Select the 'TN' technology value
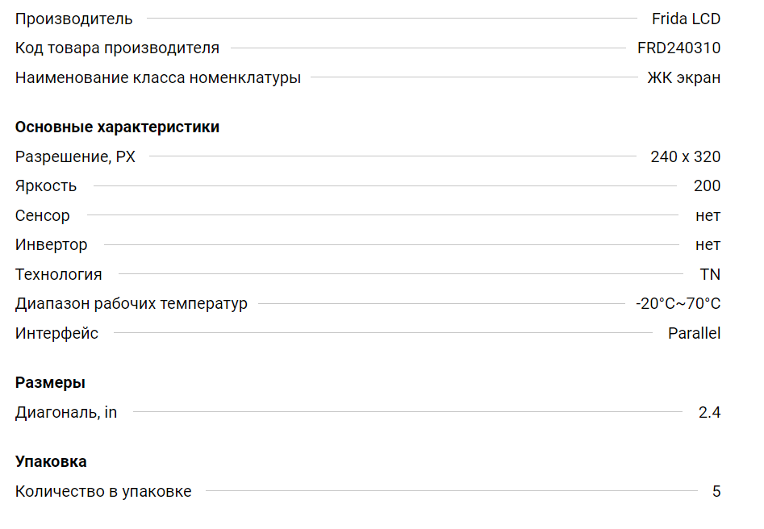Viewport: 764px width, 529px height. click(710, 274)
